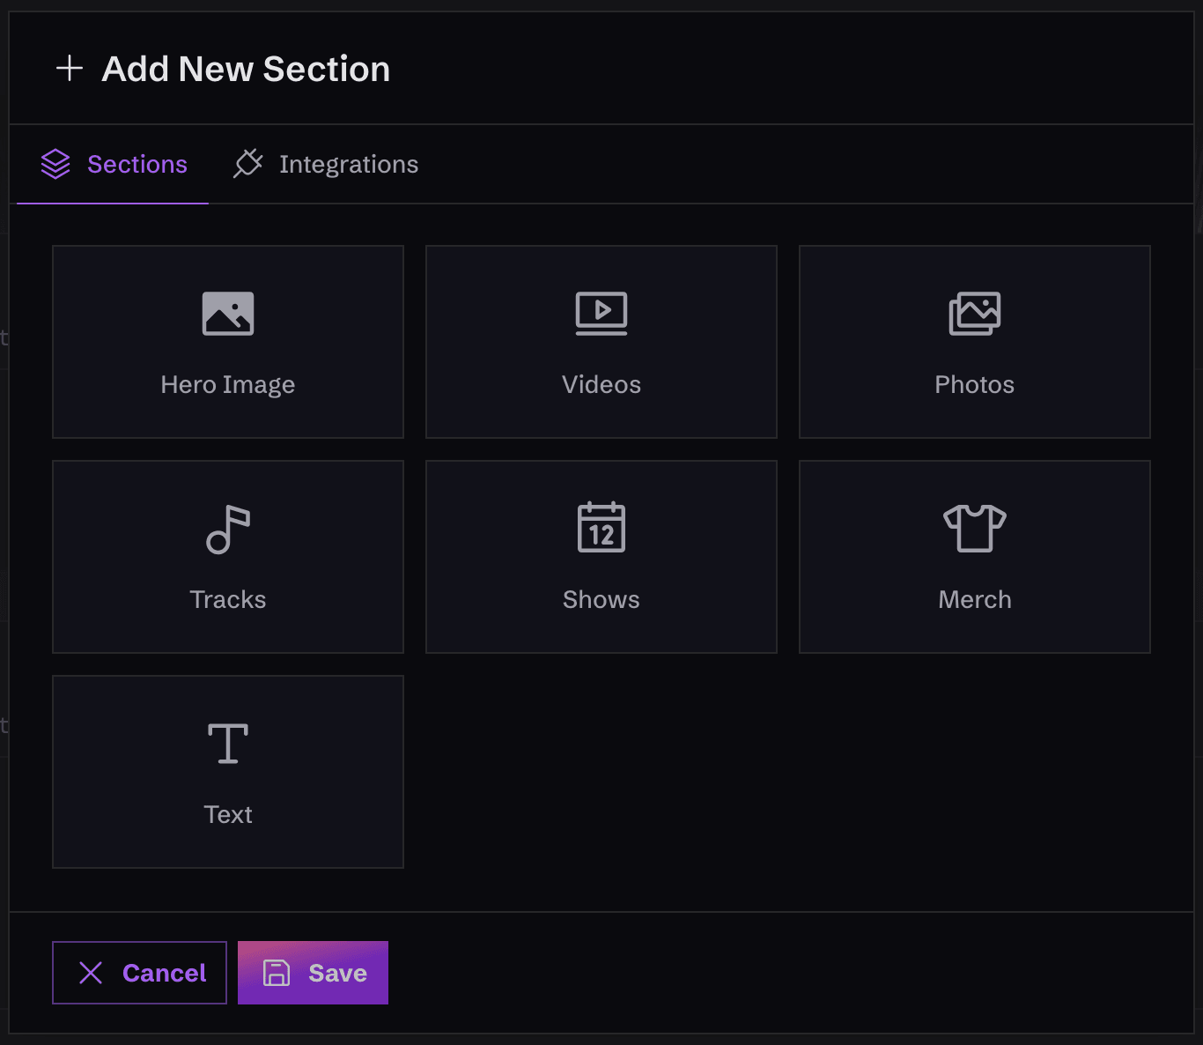This screenshot has width=1203, height=1045.
Task: Click the plug icon next to Integrations
Action: (x=248, y=164)
